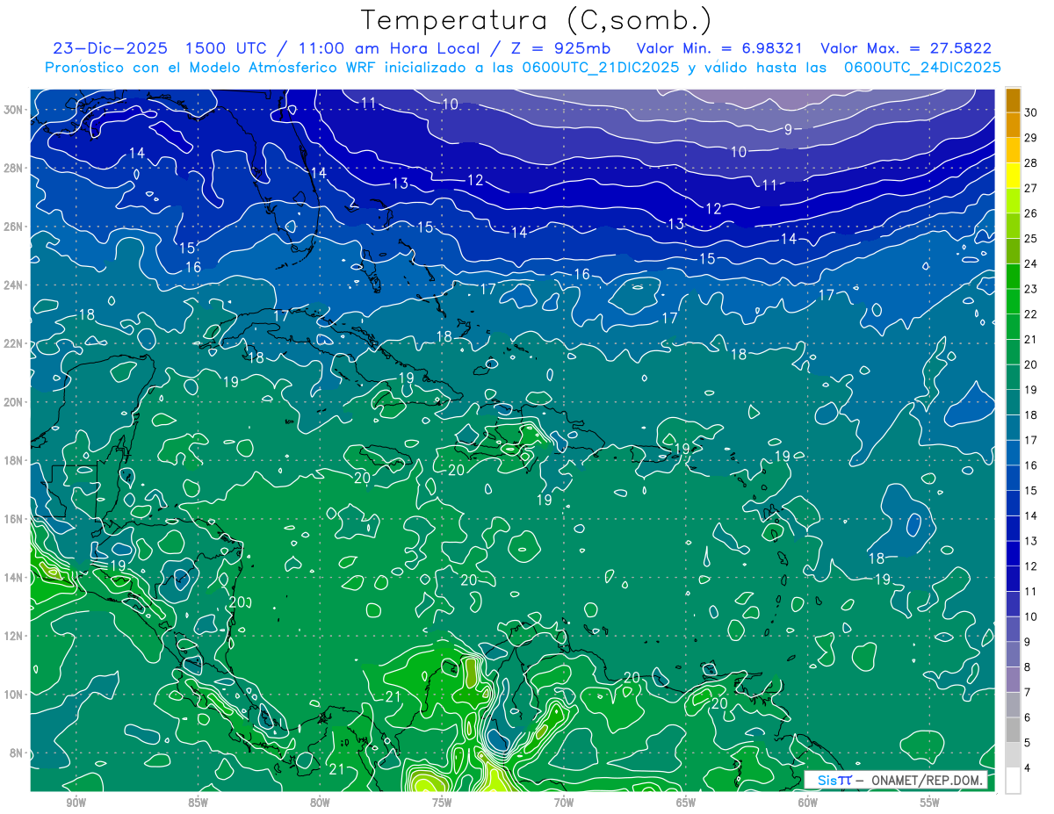Click the '55W' longitude axis label

[x=930, y=803]
